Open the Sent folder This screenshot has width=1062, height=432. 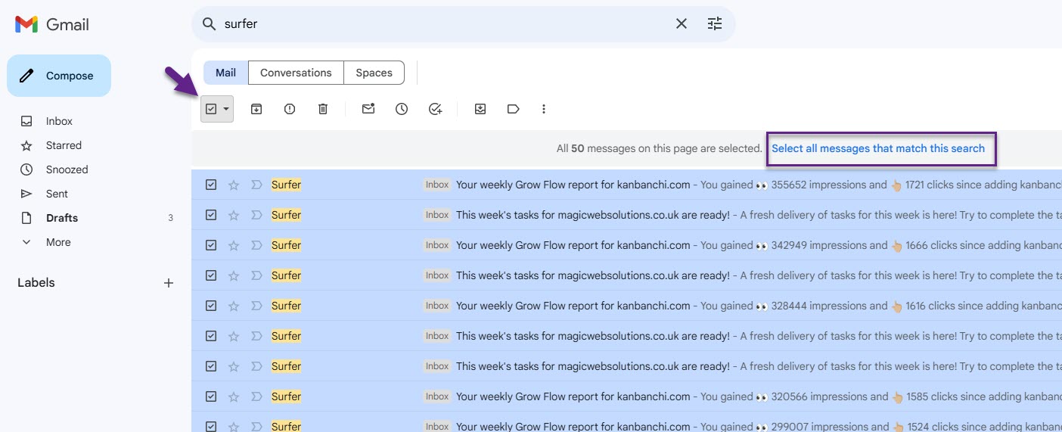pos(57,194)
